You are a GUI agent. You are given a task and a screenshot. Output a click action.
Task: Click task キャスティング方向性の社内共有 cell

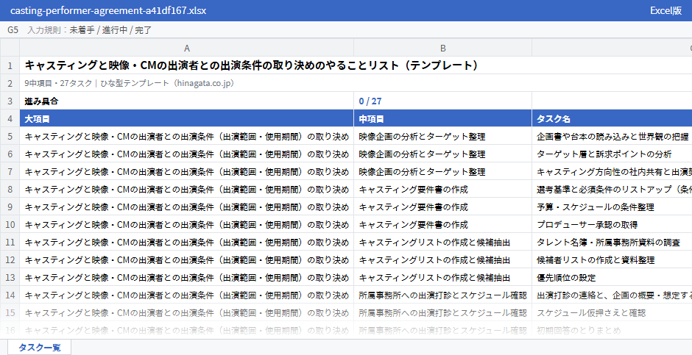click(x=612, y=172)
